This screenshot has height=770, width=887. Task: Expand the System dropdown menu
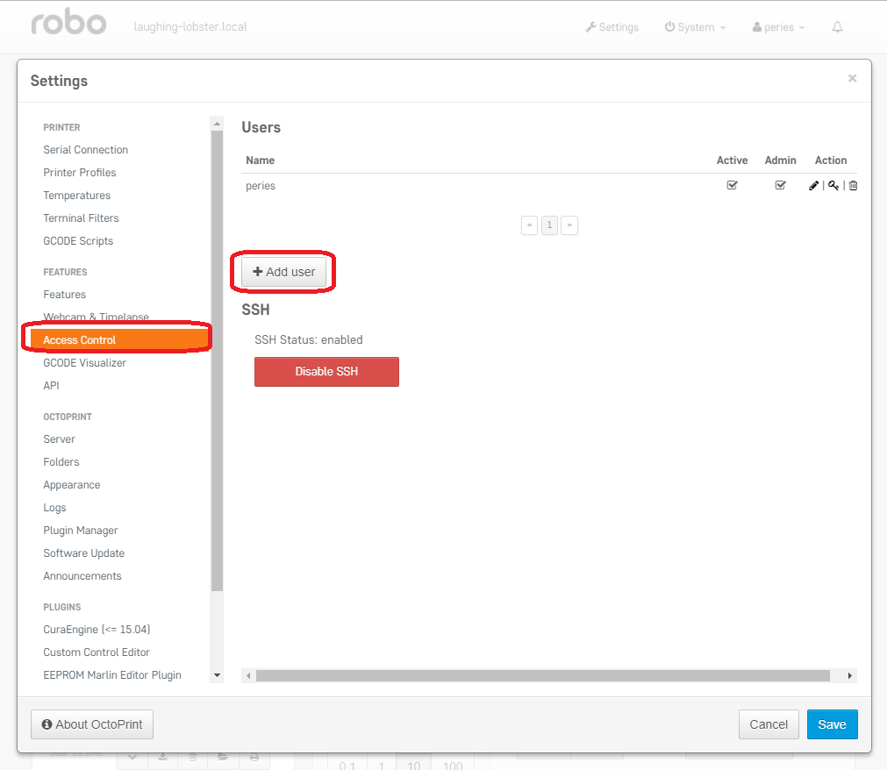point(696,27)
